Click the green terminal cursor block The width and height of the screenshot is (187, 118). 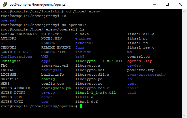[x=81, y=106]
